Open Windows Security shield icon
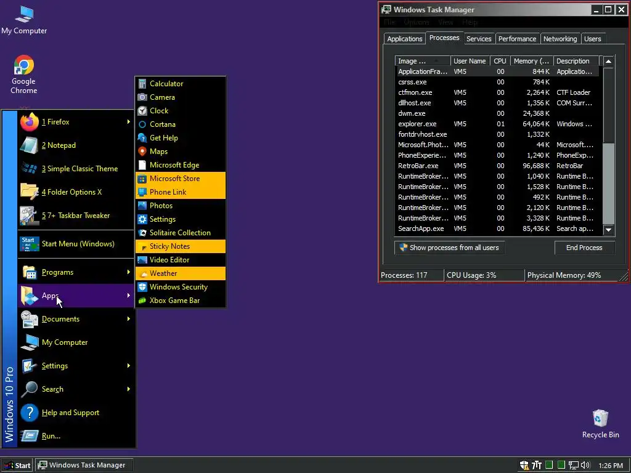The height and width of the screenshot is (473, 631). (x=142, y=287)
